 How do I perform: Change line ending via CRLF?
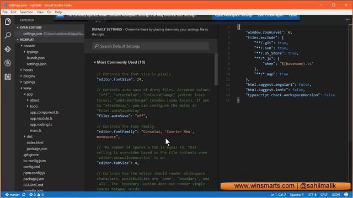click(x=324, y=195)
